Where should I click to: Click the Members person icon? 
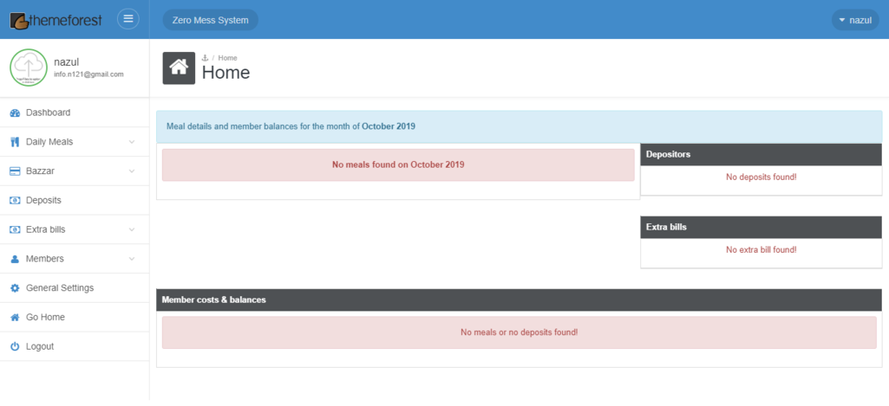pos(15,259)
